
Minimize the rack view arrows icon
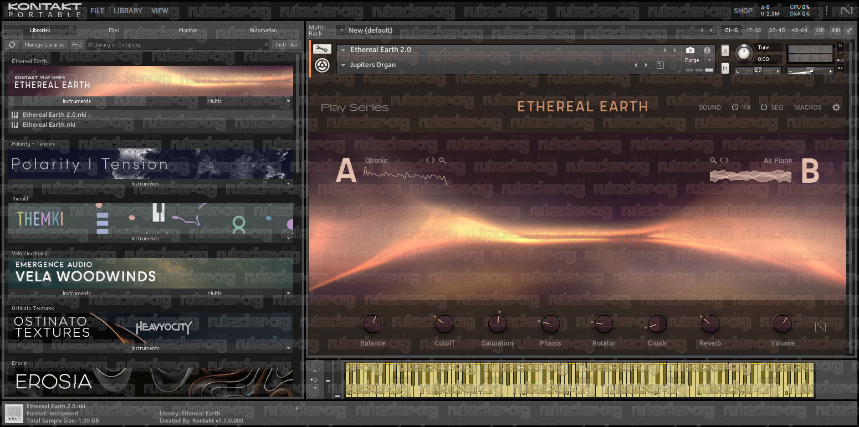850,30
